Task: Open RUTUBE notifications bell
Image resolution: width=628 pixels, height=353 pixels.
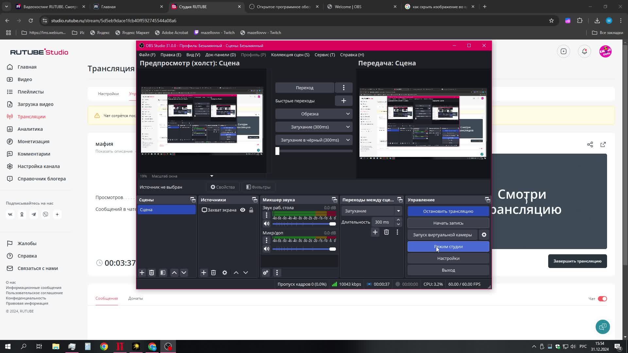Action: [x=584, y=51]
